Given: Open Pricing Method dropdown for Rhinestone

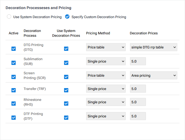Looking at the screenshot, I should click(x=106, y=102).
